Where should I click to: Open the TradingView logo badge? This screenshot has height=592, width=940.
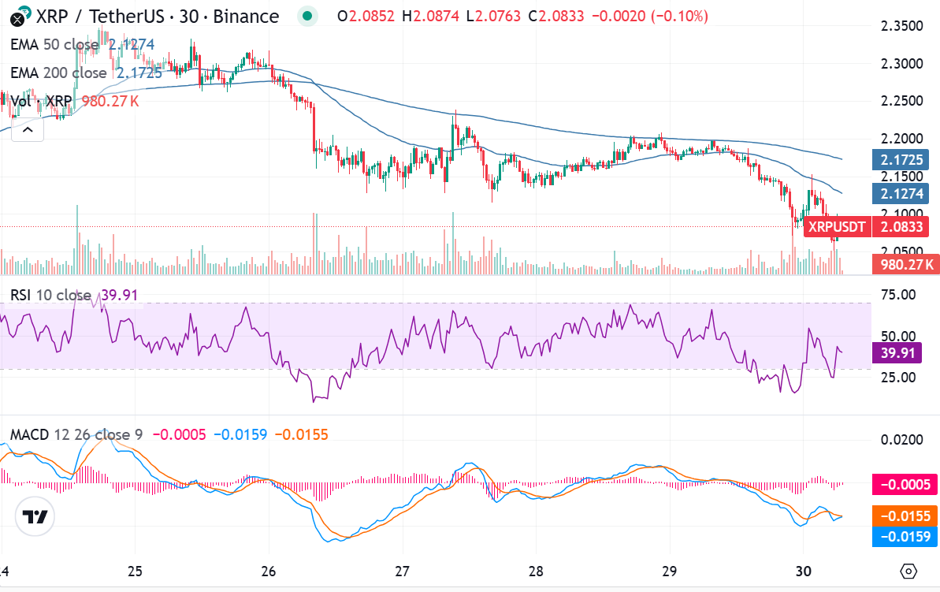35,516
